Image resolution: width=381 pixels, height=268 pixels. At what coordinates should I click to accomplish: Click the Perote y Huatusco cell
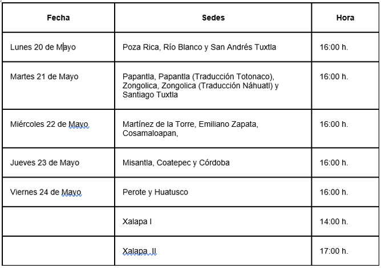point(155,192)
